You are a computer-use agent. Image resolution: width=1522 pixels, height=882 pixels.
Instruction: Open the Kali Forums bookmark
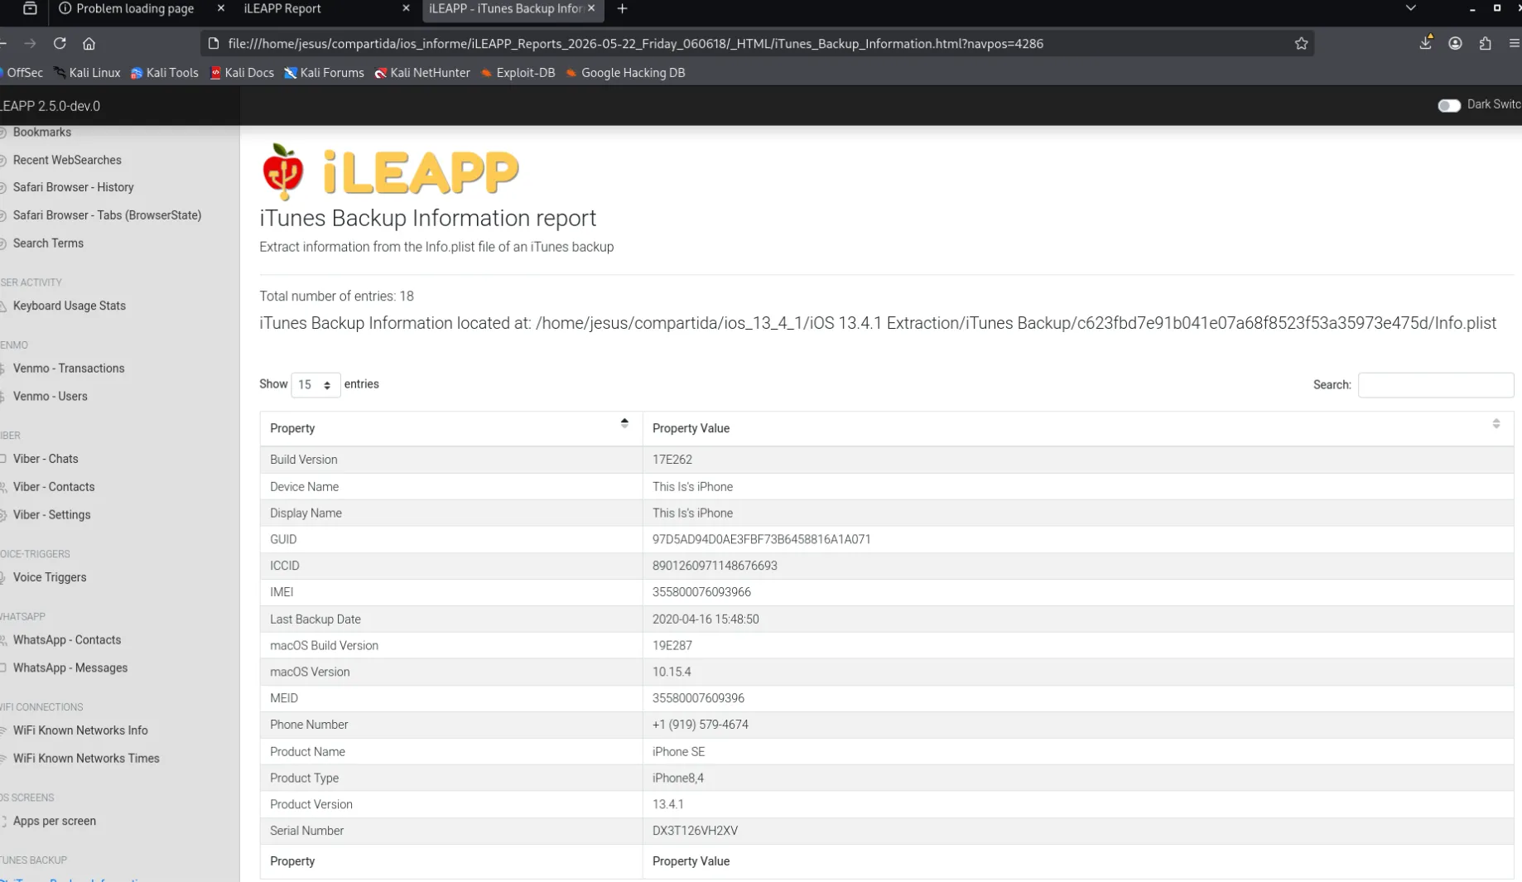[324, 73]
